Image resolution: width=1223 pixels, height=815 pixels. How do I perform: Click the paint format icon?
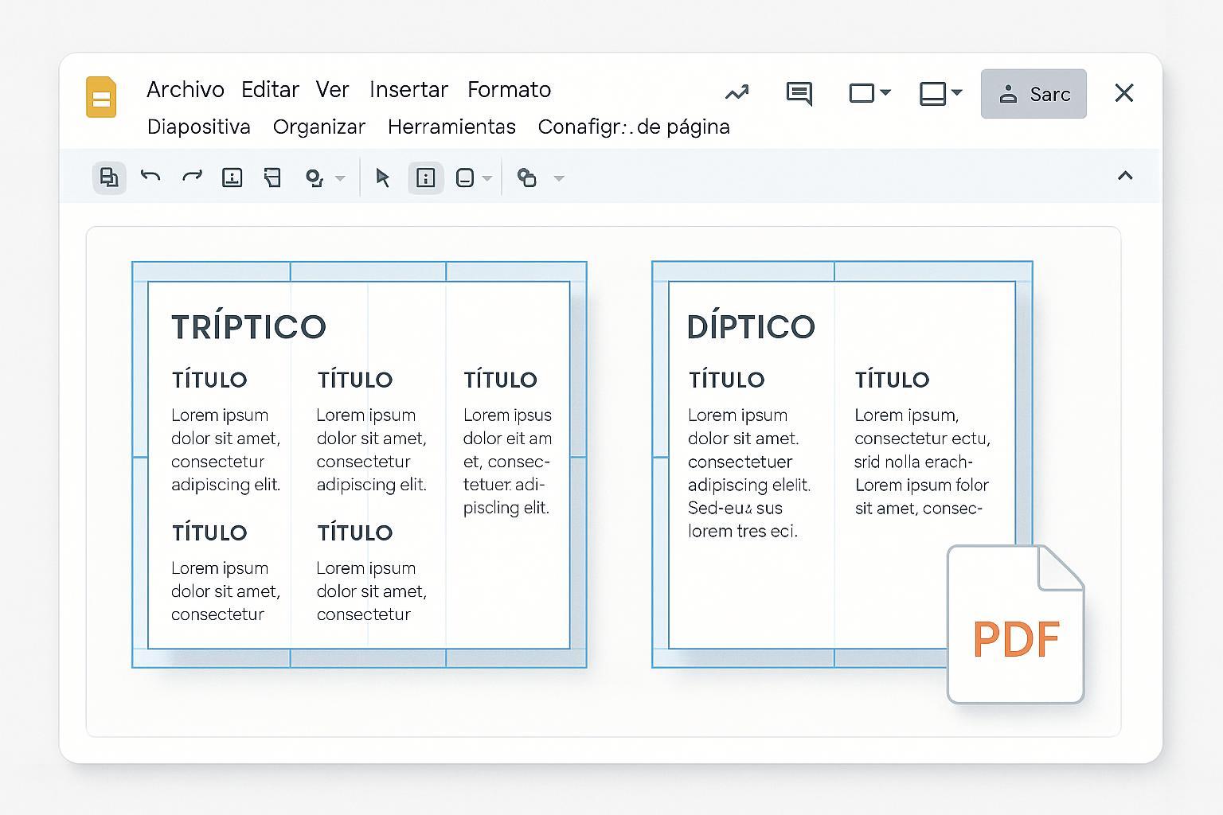point(272,177)
